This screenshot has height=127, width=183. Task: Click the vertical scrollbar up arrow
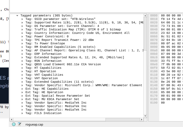[x=145, y=16]
